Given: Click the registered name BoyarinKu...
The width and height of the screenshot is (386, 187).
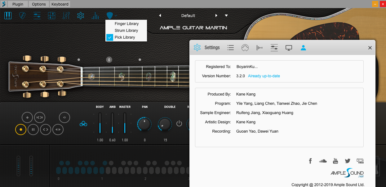Looking at the screenshot, I should click(x=247, y=66).
